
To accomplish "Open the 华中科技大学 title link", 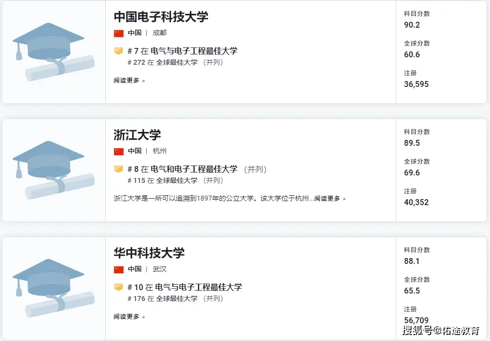I will [x=149, y=253].
